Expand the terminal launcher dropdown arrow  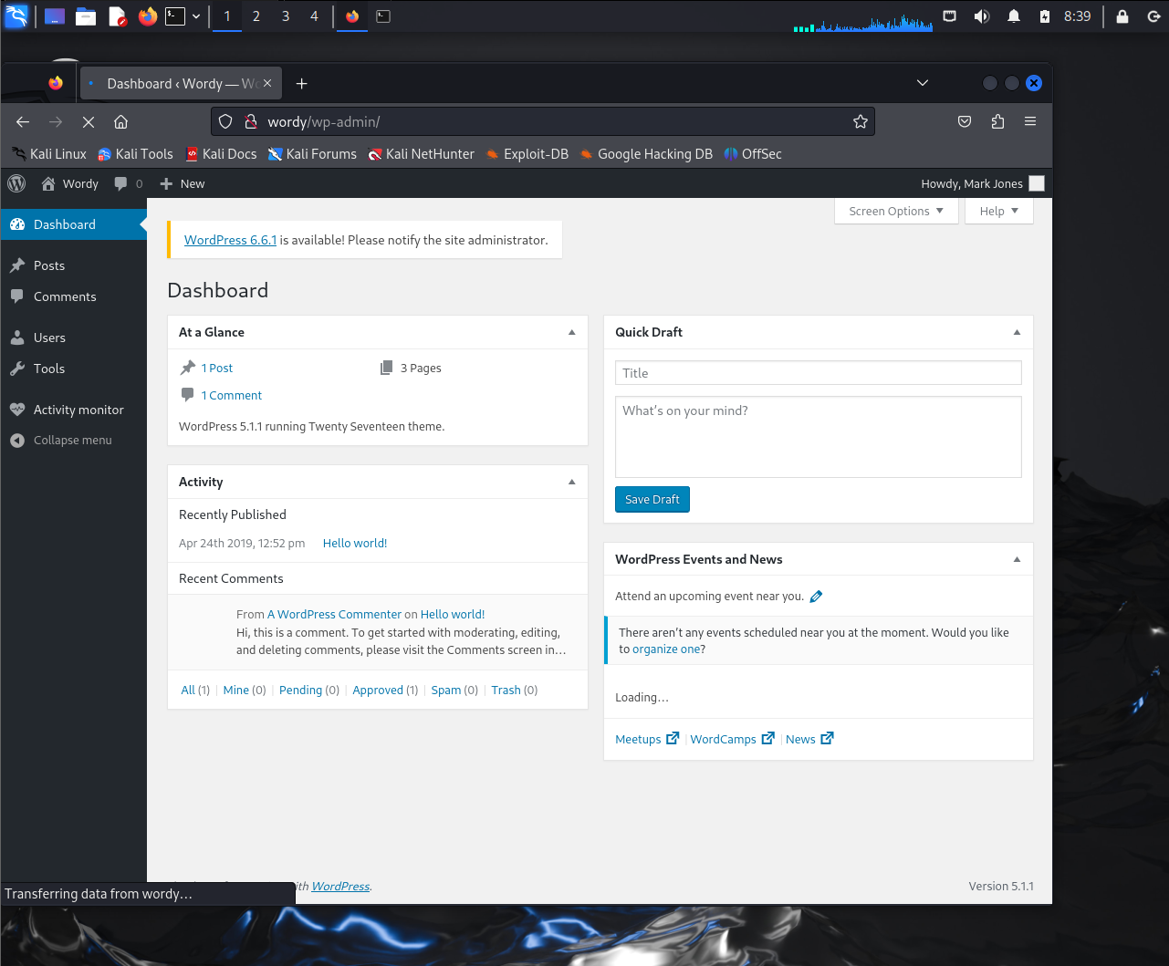click(x=196, y=16)
